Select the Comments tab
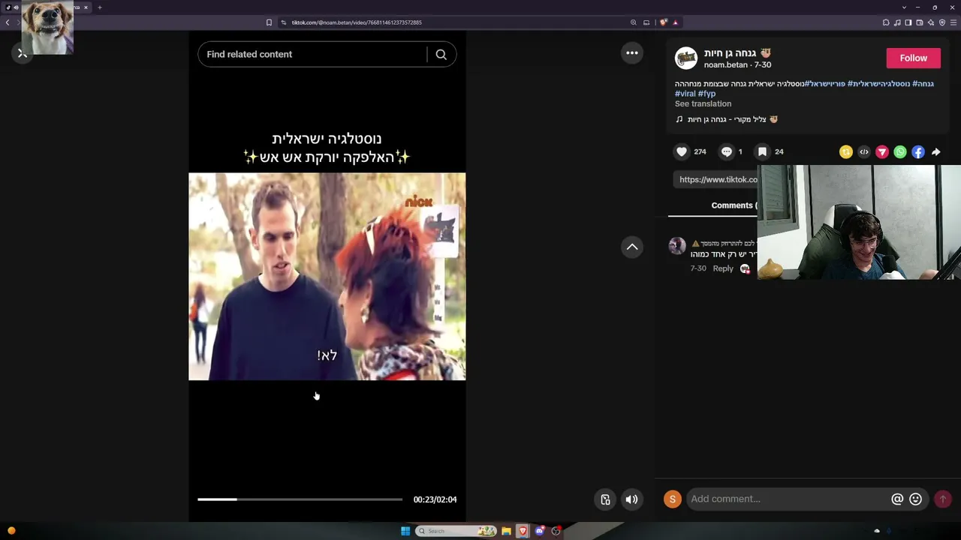 [x=734, y=205]
